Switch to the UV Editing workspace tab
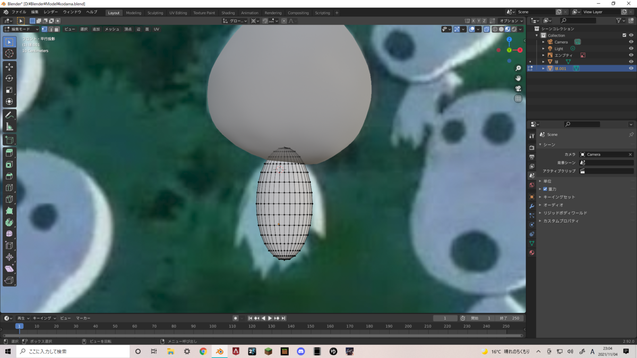Image resolution: width=637 pixels, height=358 pixels. click(178, 13)
